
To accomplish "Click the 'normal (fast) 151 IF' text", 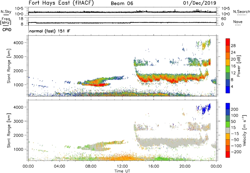I will 50,31.
